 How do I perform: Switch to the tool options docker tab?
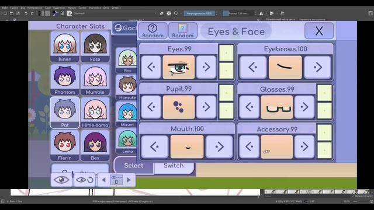[312, 19]
